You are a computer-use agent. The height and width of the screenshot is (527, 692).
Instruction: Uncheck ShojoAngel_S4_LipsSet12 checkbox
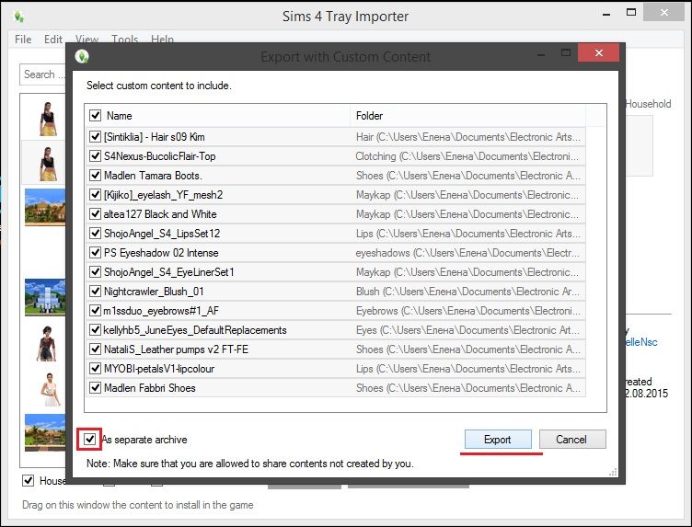coord(95,234)
